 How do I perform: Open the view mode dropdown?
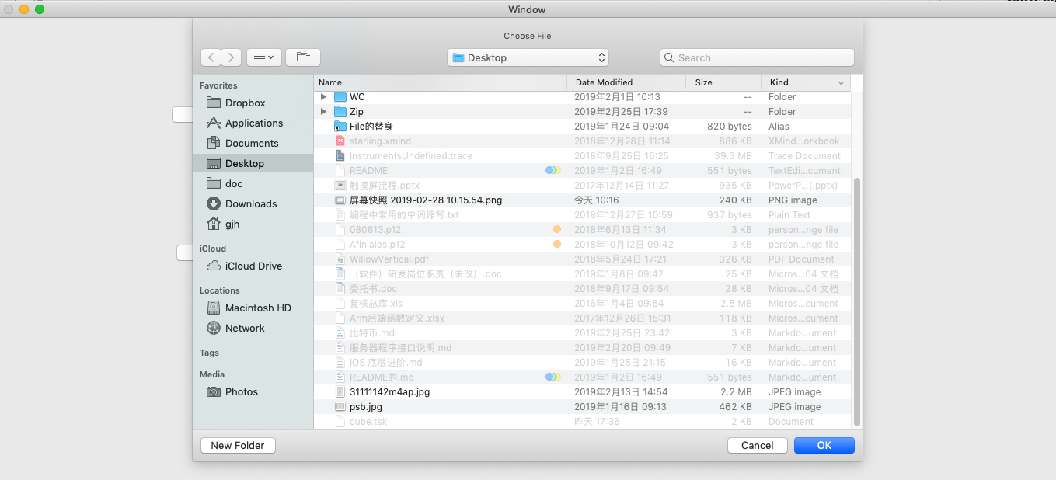click(x=264, y=57)
